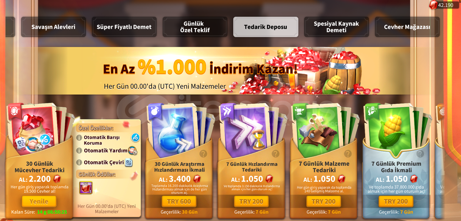Open help question mark on Hızlandırma Tedariki card
461x221 pixels.
click(276, 154)
